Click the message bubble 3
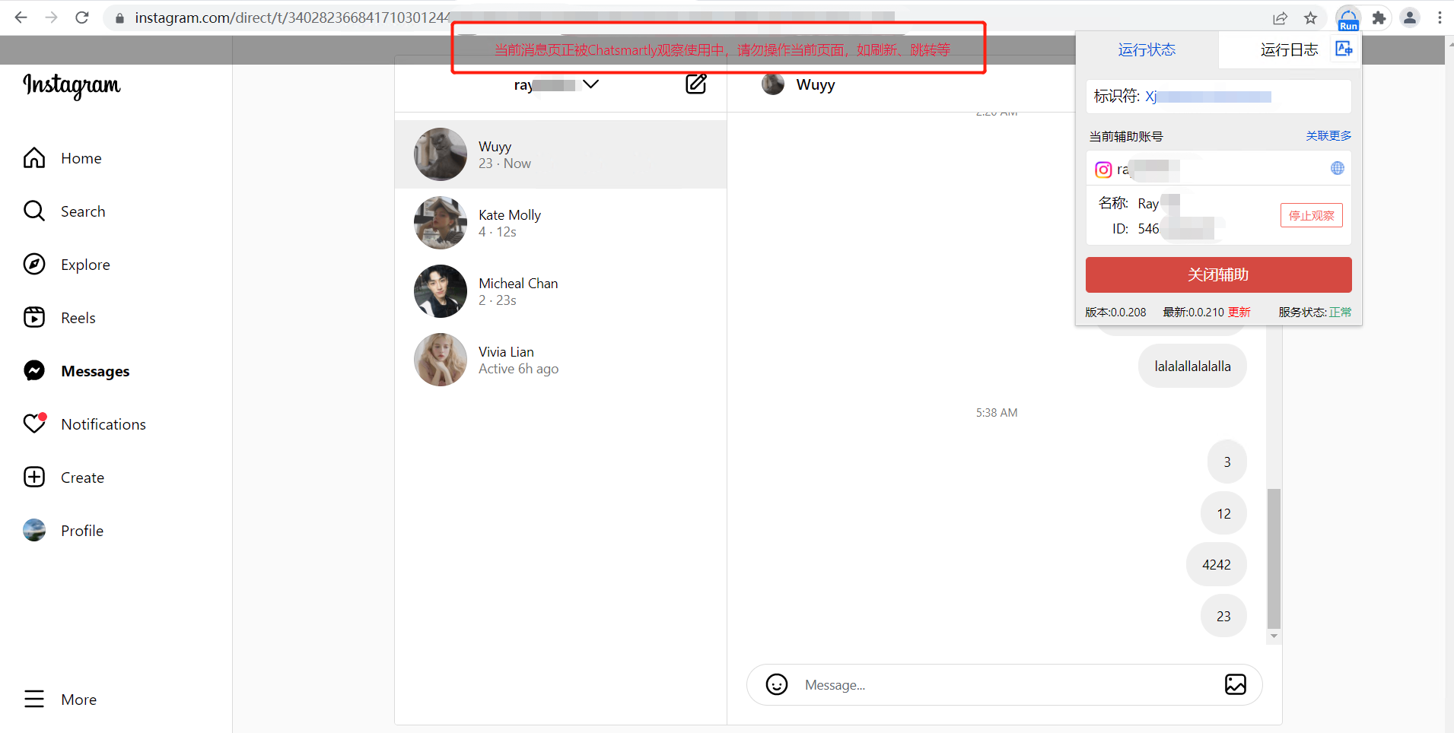Screen dimensions: 1454x733 click(1227, 462)
